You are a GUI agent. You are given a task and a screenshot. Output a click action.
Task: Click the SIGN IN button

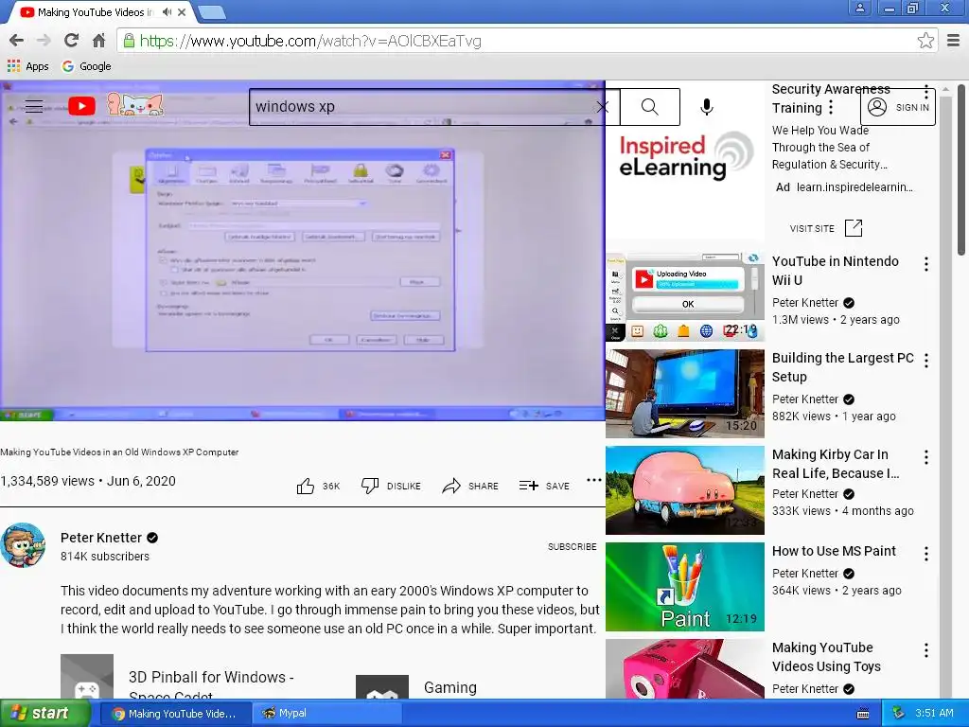(x=898, y=107)
